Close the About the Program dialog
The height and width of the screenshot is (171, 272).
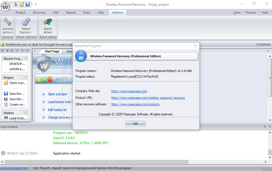tap(195, 46)
